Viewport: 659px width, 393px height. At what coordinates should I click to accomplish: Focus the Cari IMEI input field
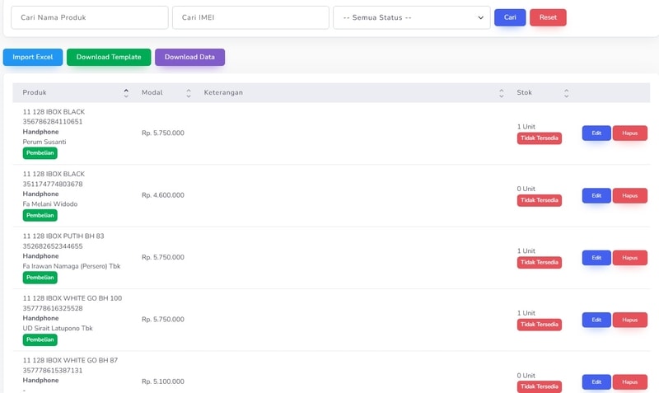[250, 17]
